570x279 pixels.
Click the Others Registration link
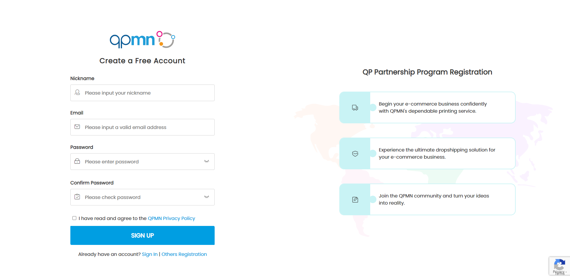(184, 254)
